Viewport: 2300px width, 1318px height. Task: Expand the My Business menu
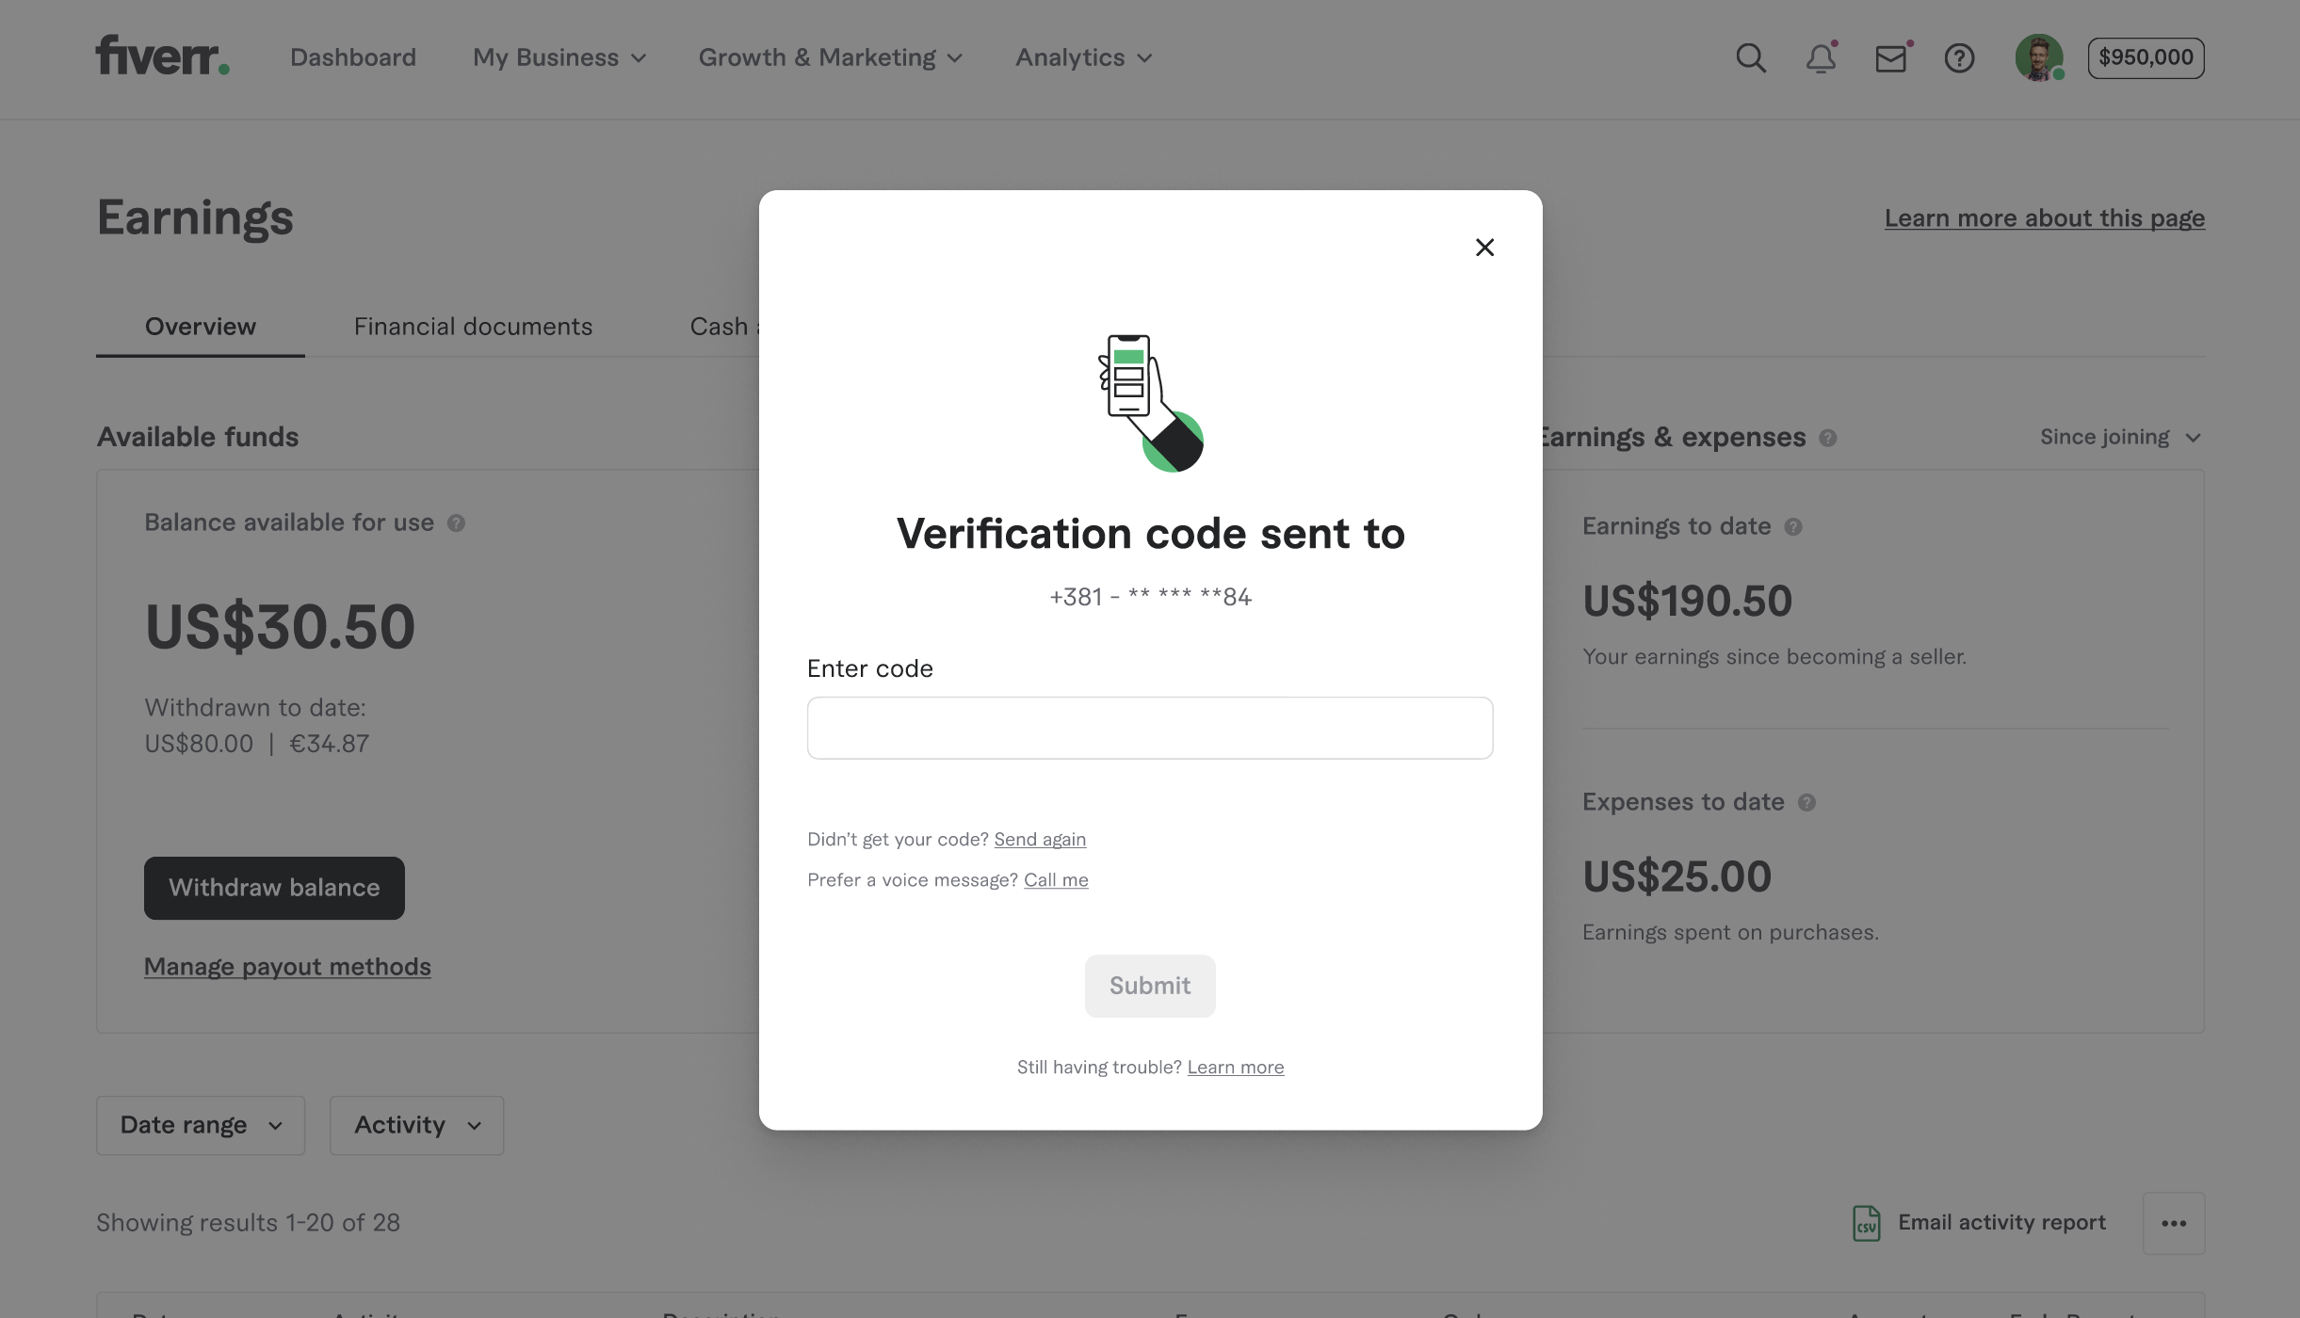559,57
